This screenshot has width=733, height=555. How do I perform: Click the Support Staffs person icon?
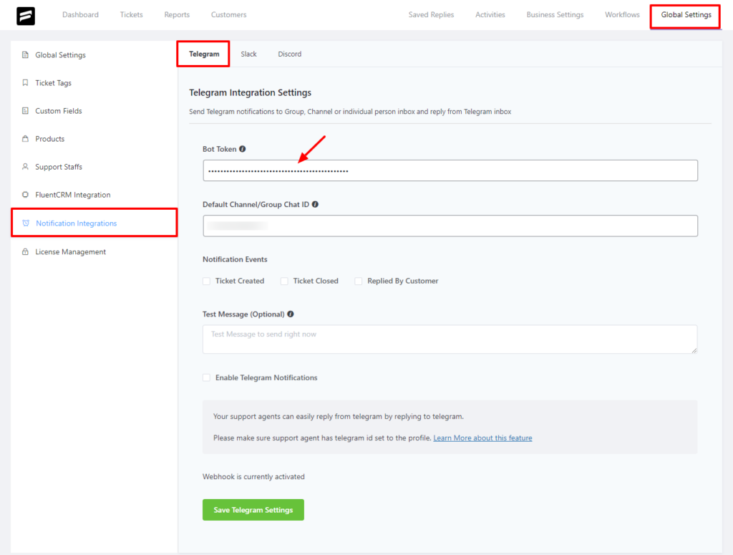click(25, 166)
